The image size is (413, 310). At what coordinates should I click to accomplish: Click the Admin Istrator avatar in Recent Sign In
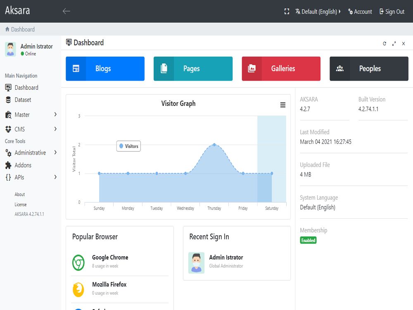[x=196, y=262]
